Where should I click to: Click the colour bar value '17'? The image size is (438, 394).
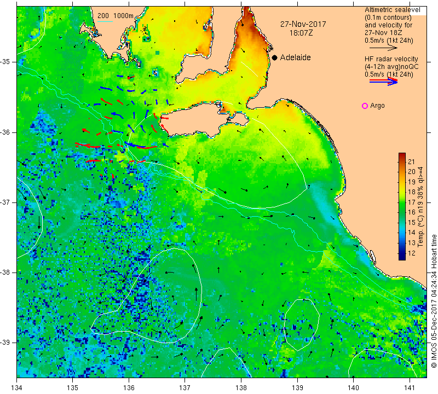click(x=412, y=202)
